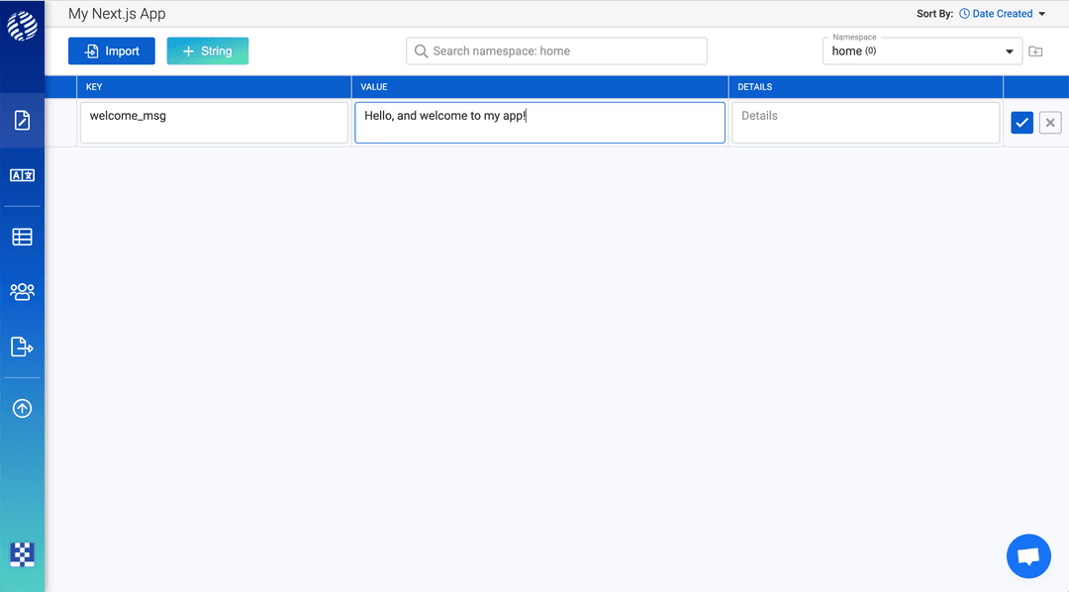Open the chat support bubble at bottom right

pos(1028,555)
